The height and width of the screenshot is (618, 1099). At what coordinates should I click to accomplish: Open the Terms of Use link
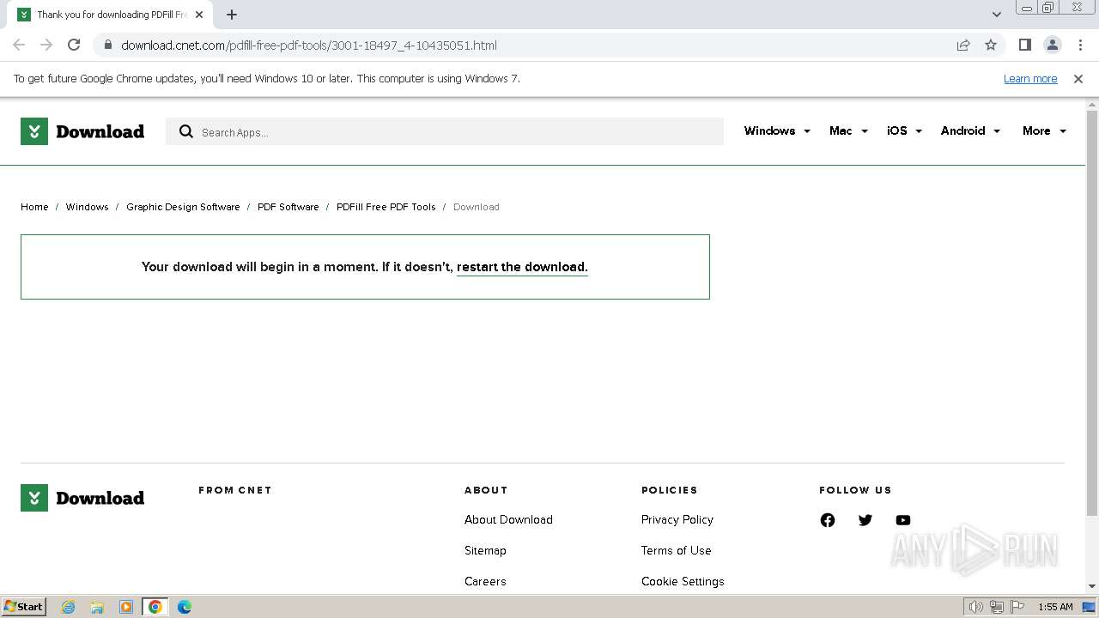[676, 550]
